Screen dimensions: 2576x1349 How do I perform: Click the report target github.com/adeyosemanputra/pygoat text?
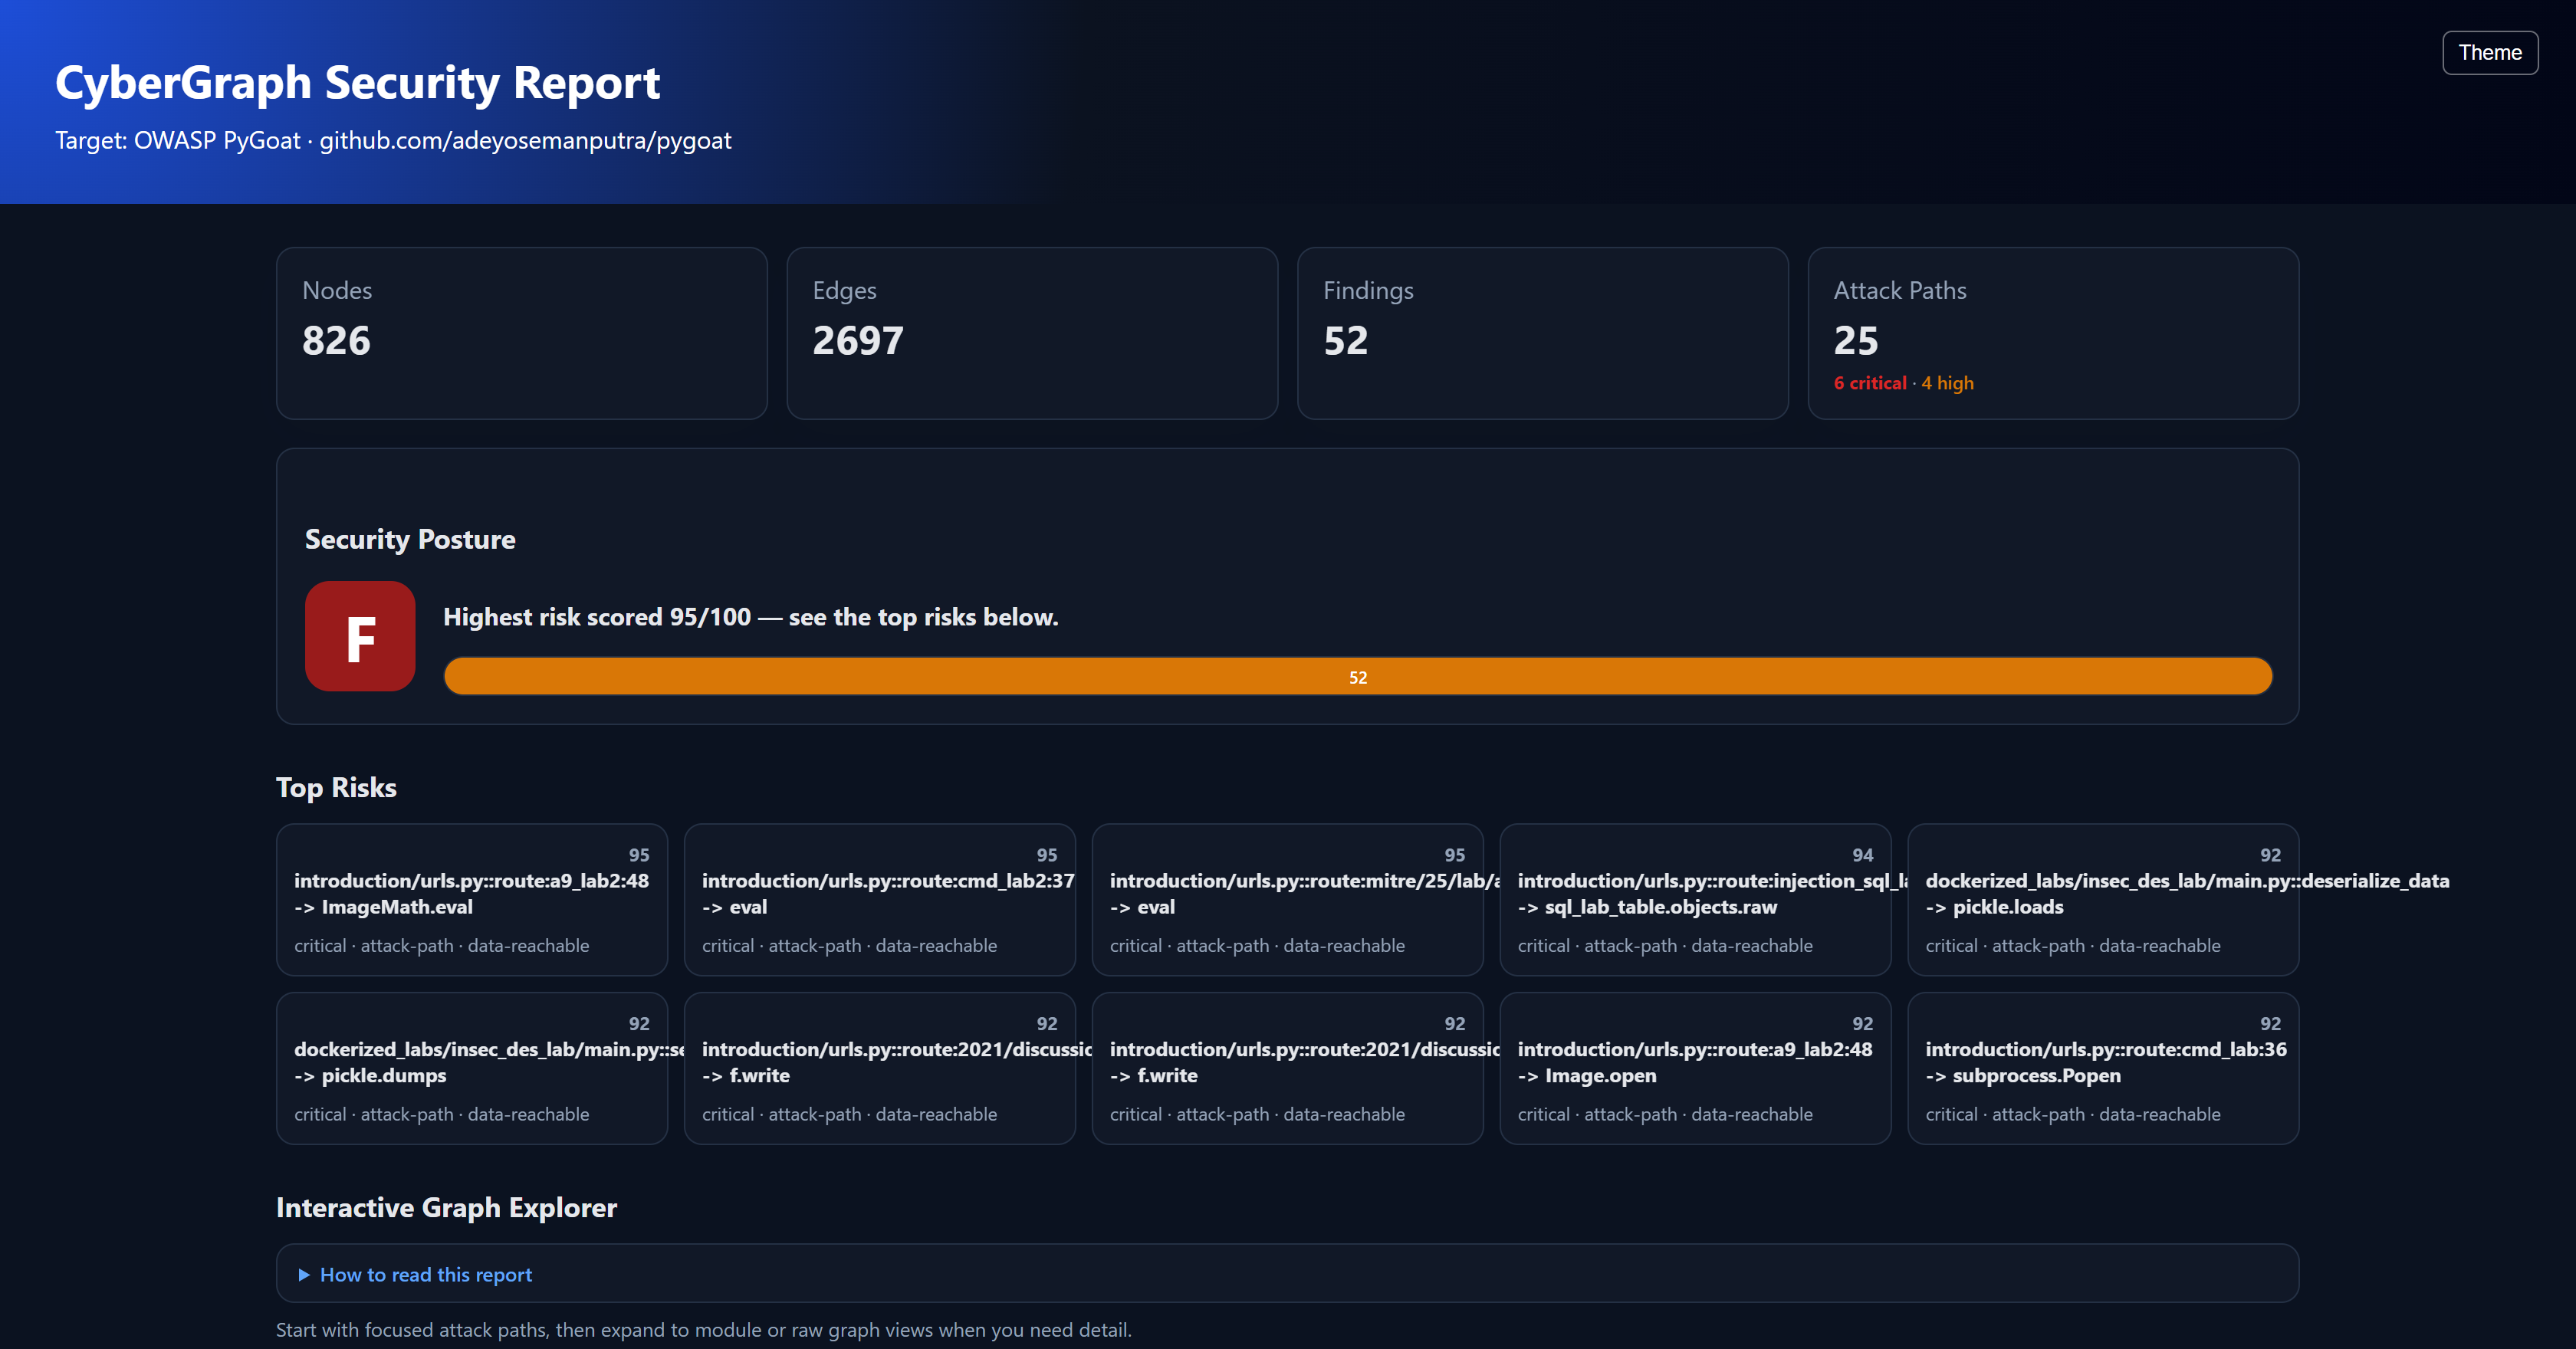click(x=525, y=140)
